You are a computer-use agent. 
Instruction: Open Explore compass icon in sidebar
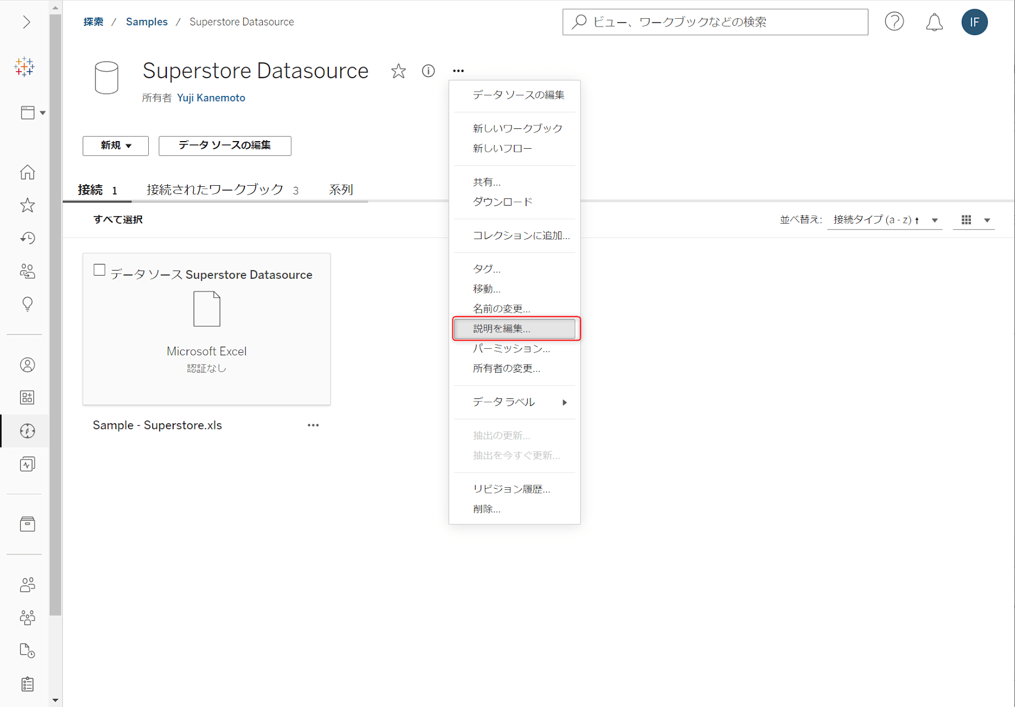pyautogui.click(x=27, y=431)
